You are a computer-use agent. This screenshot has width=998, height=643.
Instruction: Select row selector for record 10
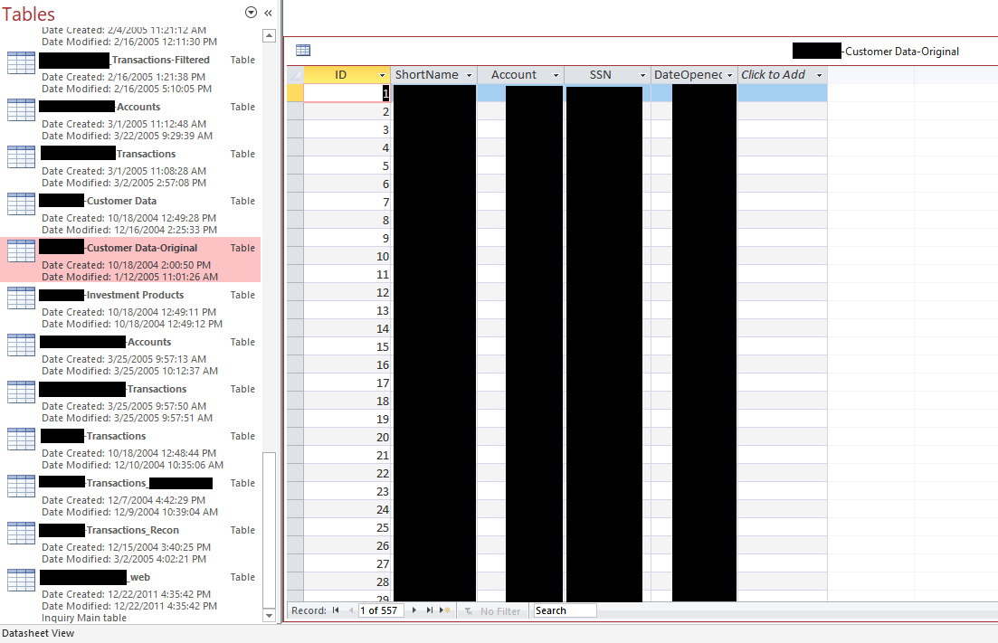295,256
